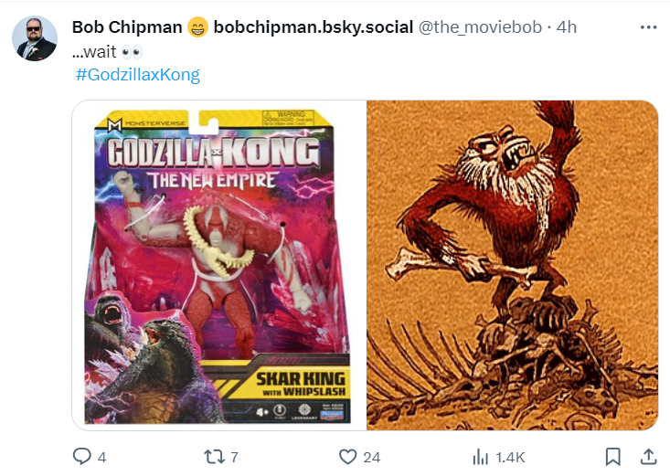Open Bob Chipman's profile picture
Viewport: 670px width, 476px height.
[35, 38]
